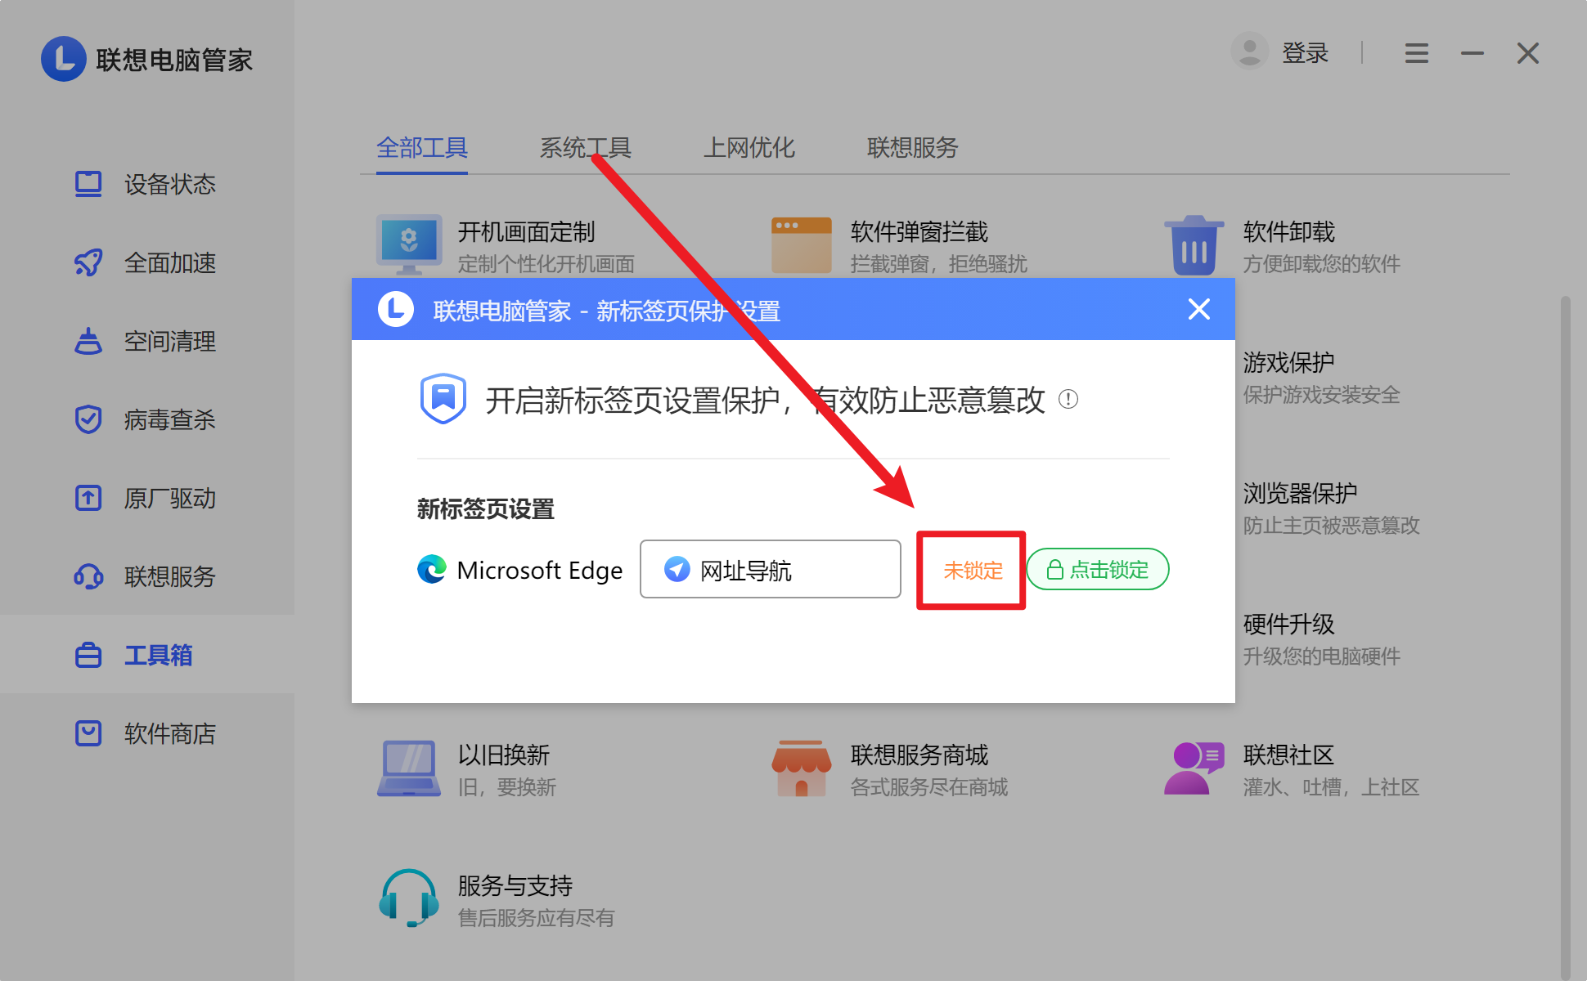Image resolution: width=1587 pixels, height=981 pixels.
Task: Click the 联想社区 community icon
Action: (x=1194, y=768)
